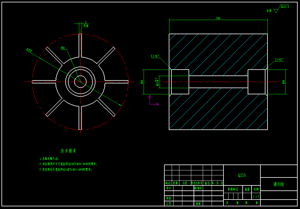Select the Q235 material text
Image resolution: width=300 pixels, height=209 pixels.
pyautogui.click(x=242, y=175)
